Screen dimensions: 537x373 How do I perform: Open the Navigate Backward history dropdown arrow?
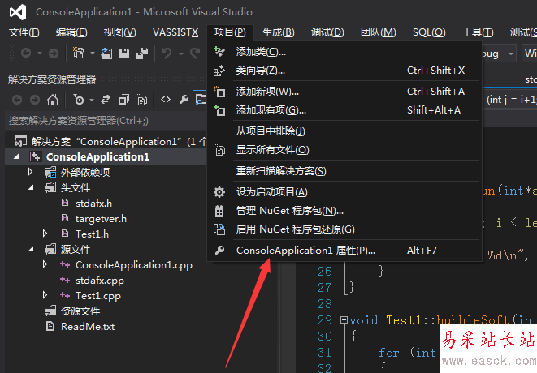pos(40,54)
